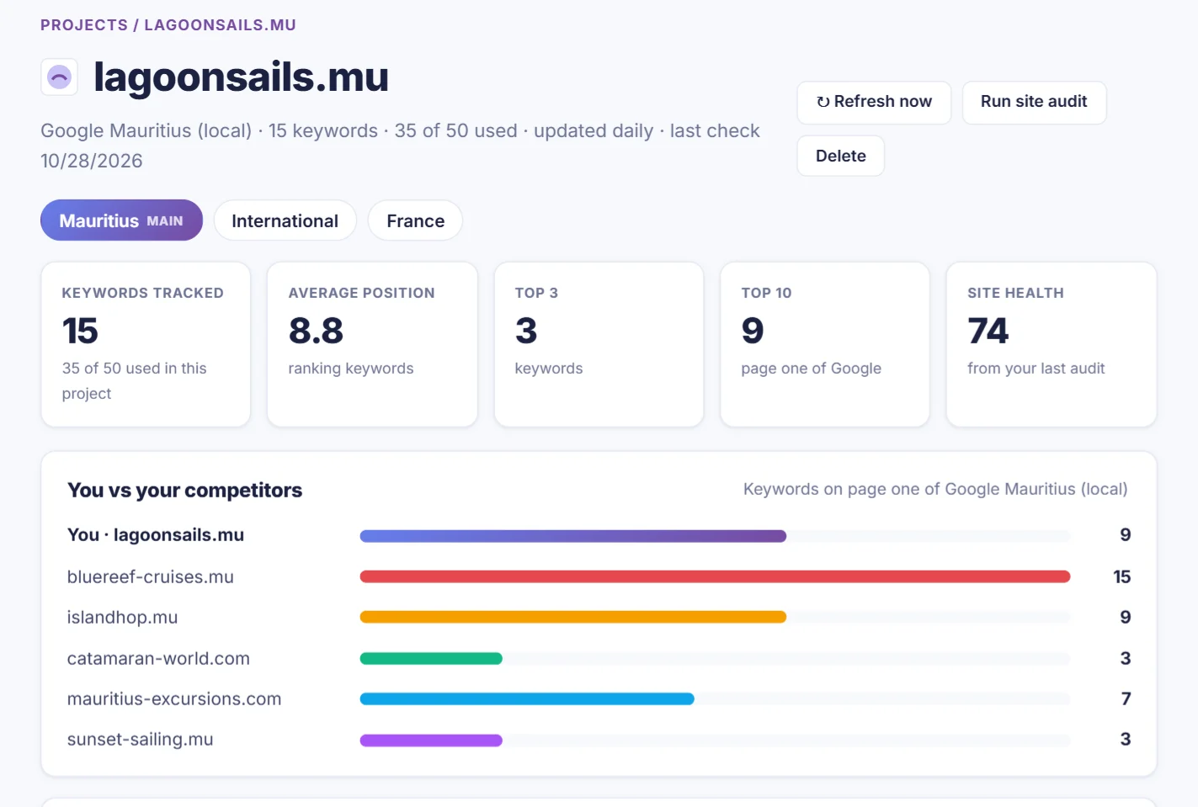This screenshot has height=807, width=1198.
Task: Click the islandhop.mu orange bar
Action: (x=572, y=617)
